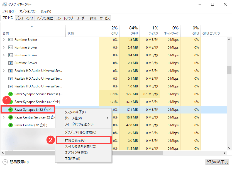Click icon of Runtime Broker using 1.8 MB
The width and height of the screenshot is (232, 169).
click(x=11, y=40)
